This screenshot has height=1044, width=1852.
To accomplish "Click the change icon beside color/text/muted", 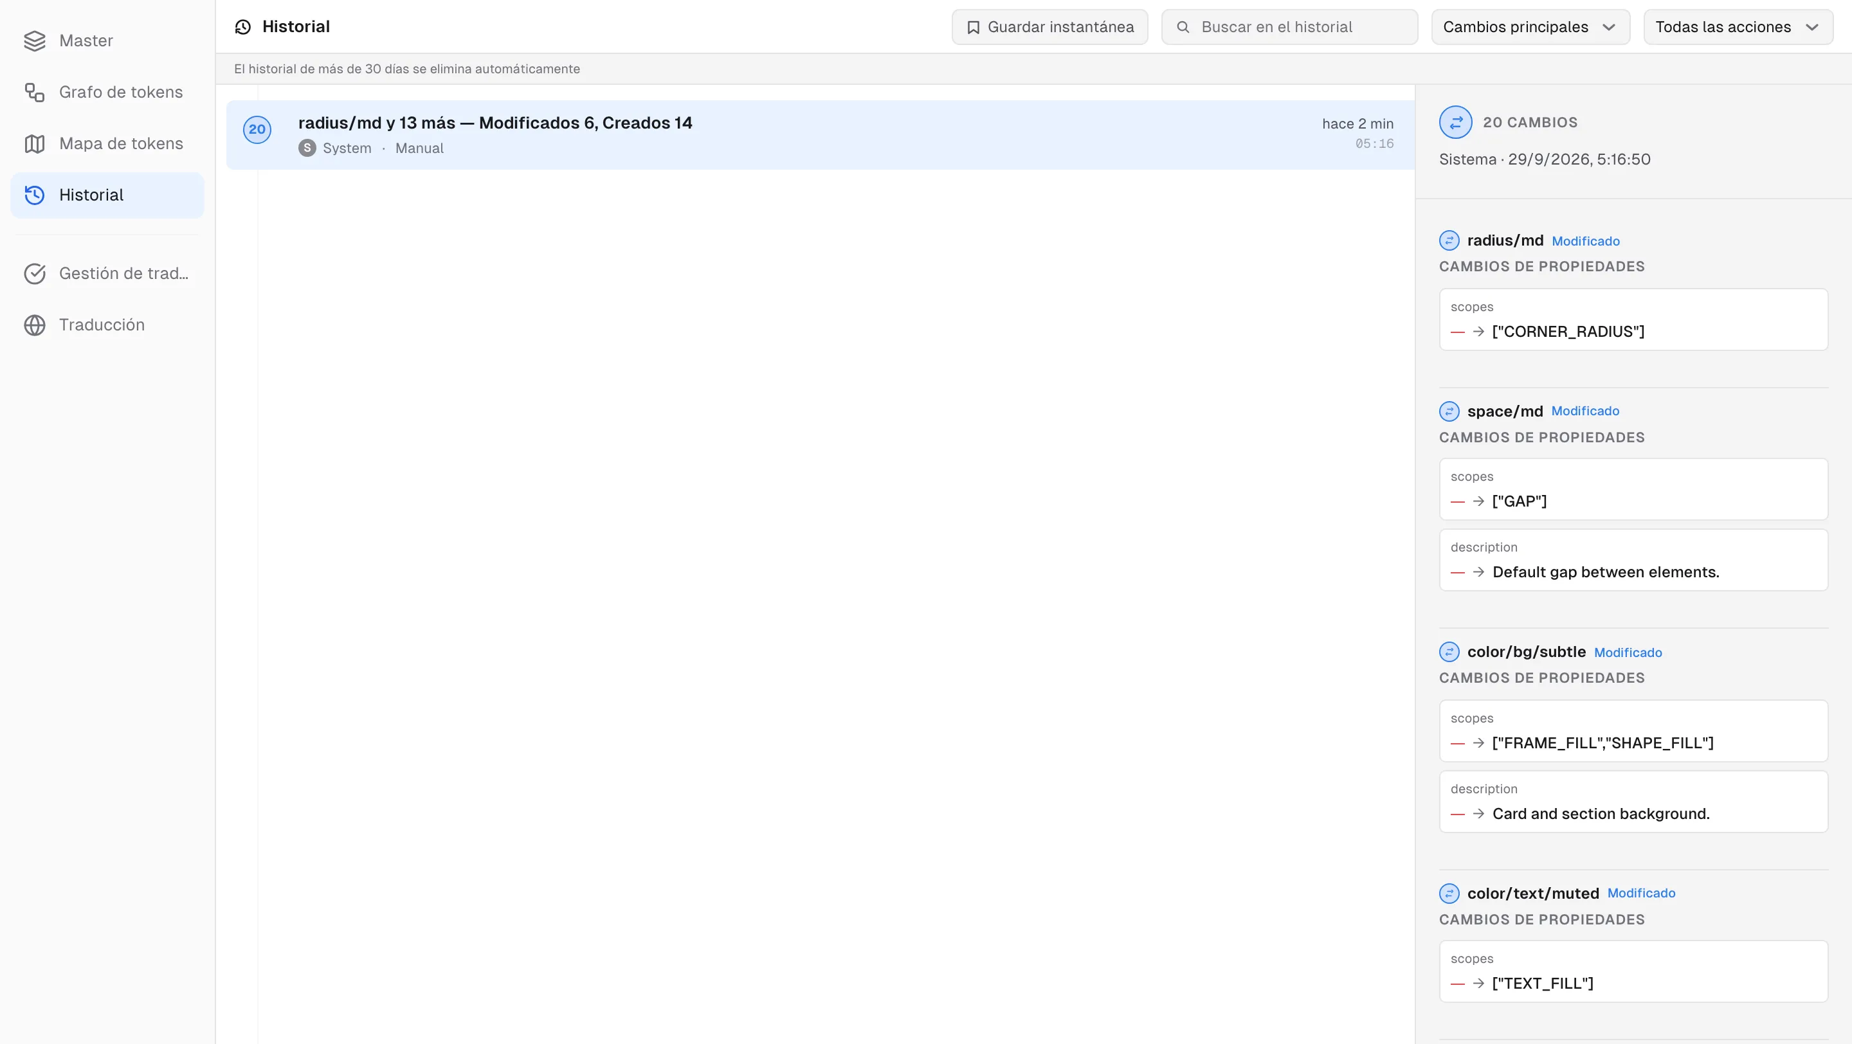I will [x=1449, y=893].
